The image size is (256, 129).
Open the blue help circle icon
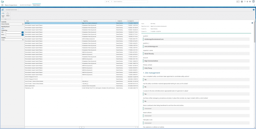tap(254, 10)
